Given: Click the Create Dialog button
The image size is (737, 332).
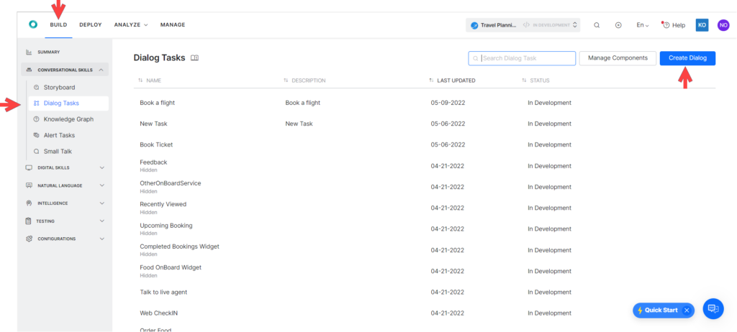Looking at the screenshot, I should point(687,58).
